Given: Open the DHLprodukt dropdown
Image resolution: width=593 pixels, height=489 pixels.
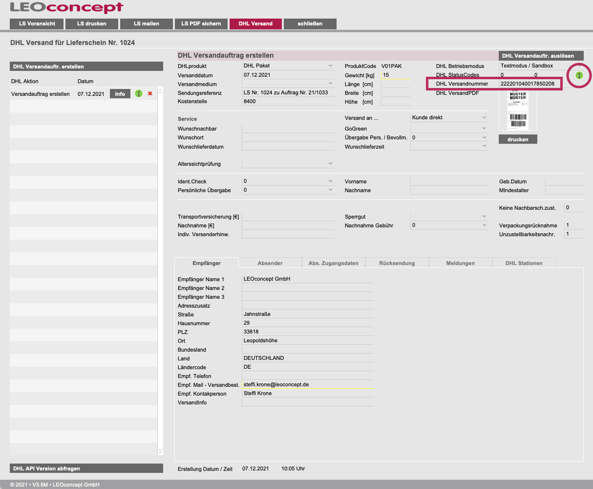Looking at the screenshot, I should (288, 66).
